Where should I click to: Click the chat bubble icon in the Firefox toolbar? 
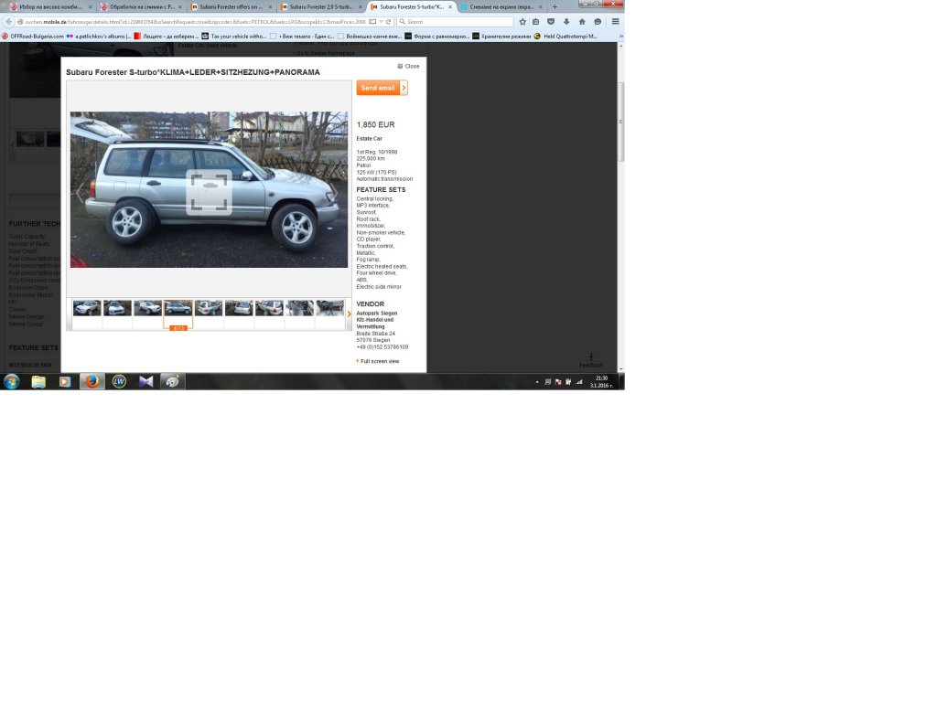click(598, 22)
